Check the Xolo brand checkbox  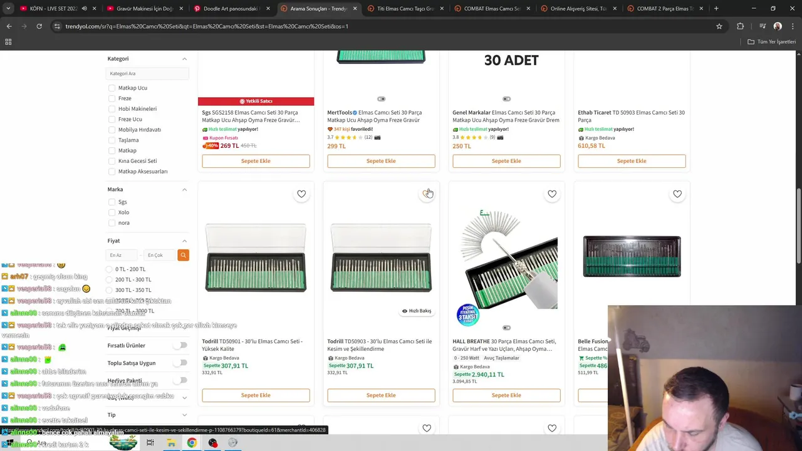point(112,212)
